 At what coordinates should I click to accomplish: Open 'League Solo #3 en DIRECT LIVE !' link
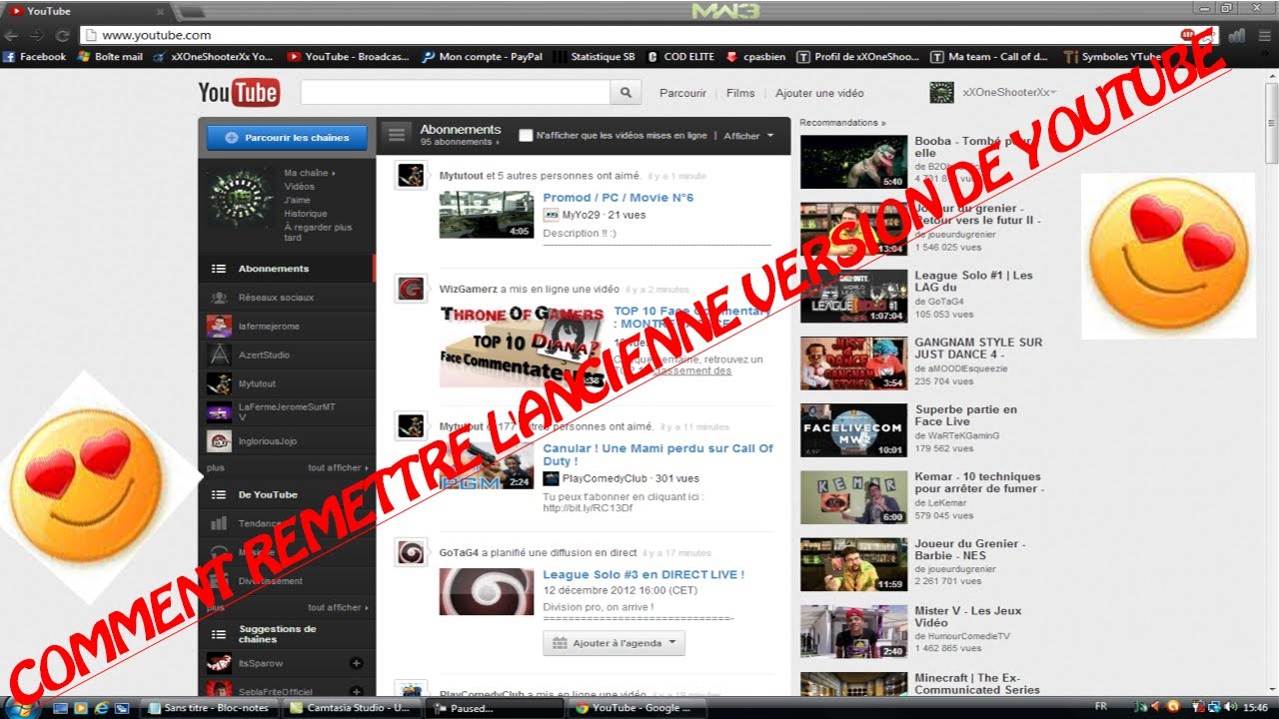click(x=643, y=574)
